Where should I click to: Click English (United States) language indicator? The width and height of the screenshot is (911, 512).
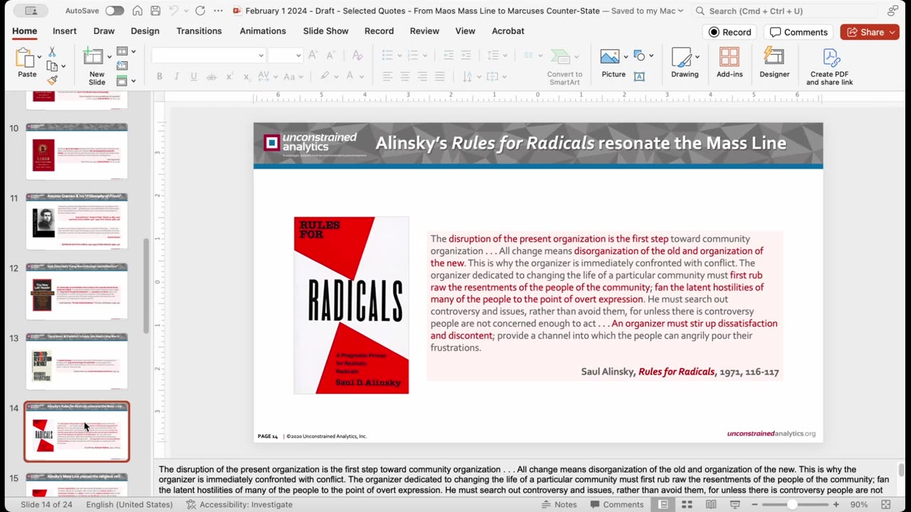click(130, 504)
